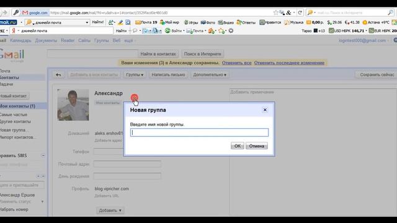Screen dimensions: 397x223
Task: Open Видео on the Mail.ru toolbar
Action: [x=226, y=22]
